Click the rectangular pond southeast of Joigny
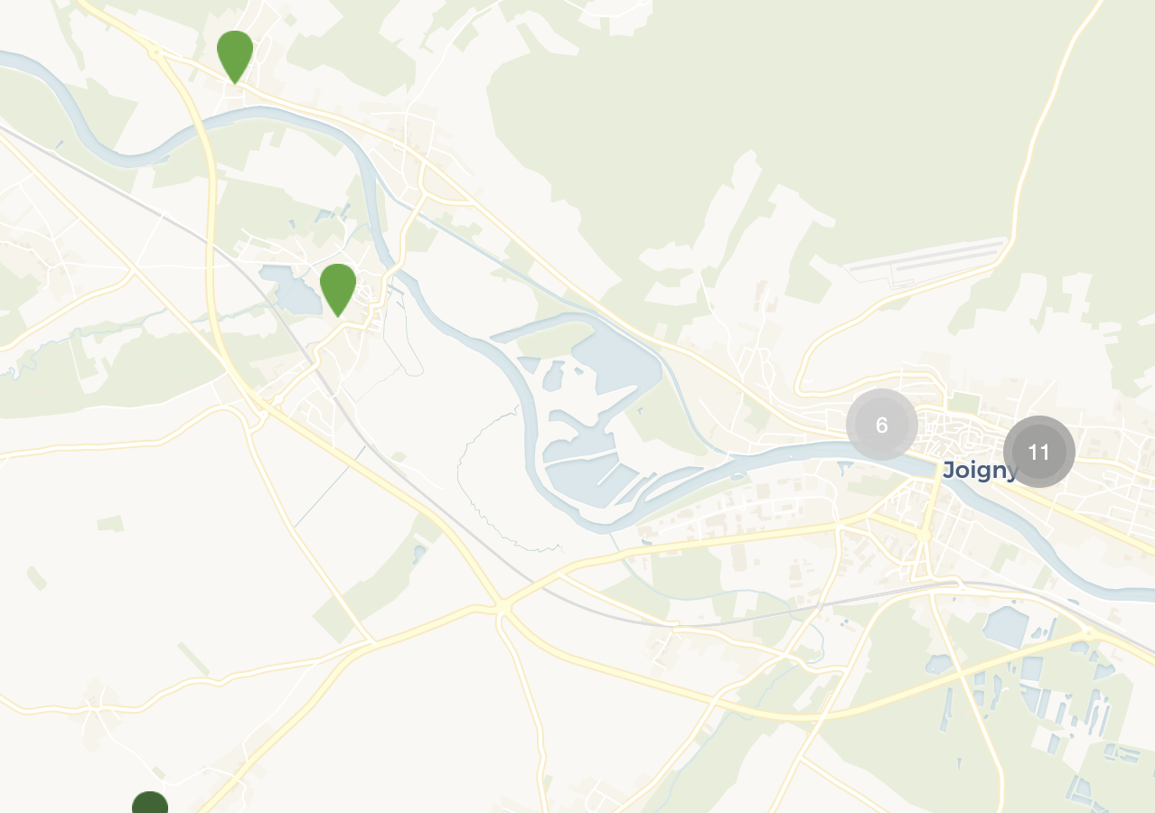This screenshot has height=813, width=1155. (1006, 626)
